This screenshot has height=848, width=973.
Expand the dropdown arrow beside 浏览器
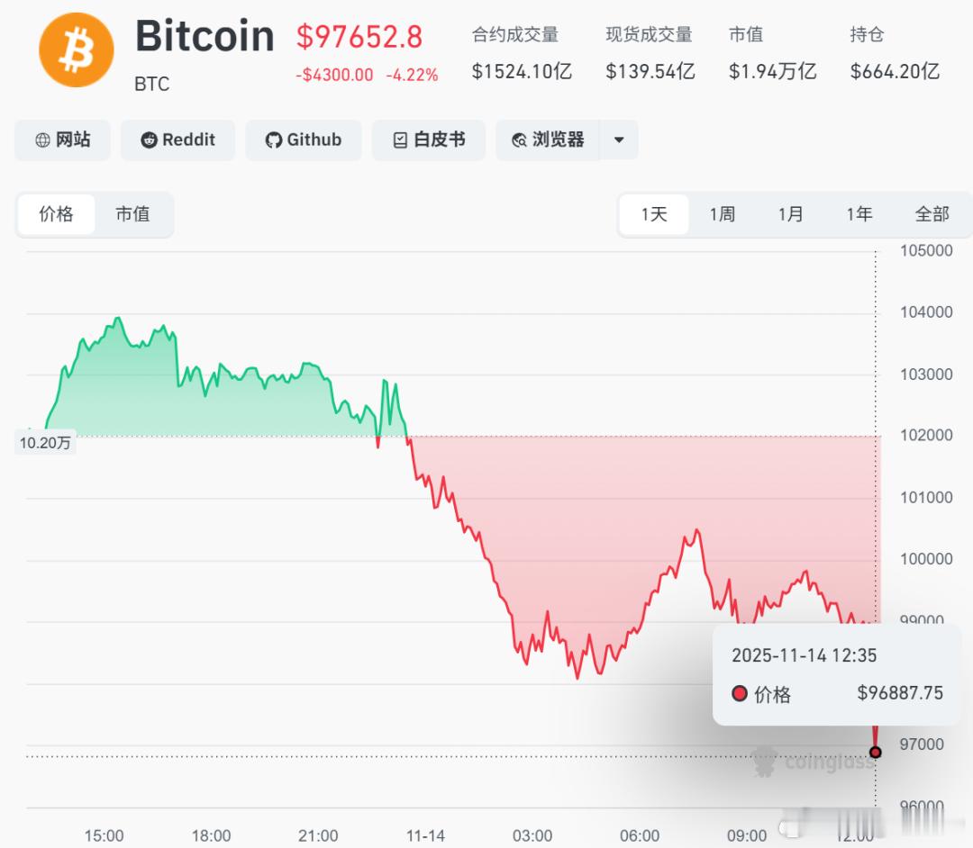point(618,140)
